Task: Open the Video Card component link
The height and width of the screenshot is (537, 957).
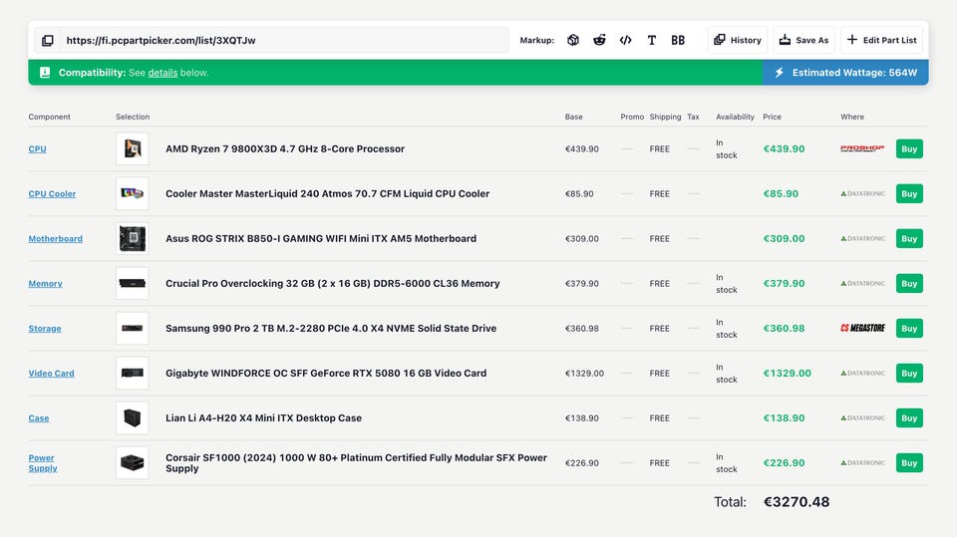Action: (x=51, y=374)
